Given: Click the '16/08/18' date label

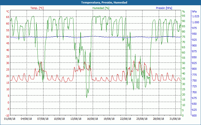Looking at the screenshot, I should click(92, 119).
